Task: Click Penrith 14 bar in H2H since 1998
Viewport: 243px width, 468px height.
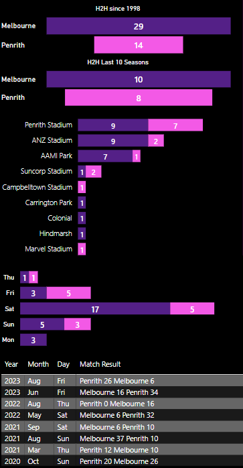Action: (x=139, y=45)
